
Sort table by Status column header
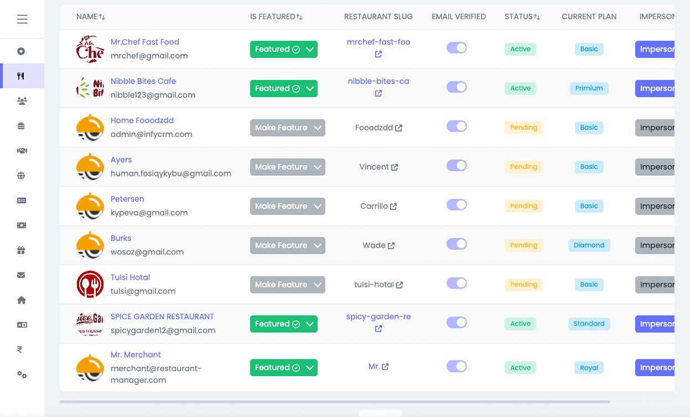tap(522, 17)
